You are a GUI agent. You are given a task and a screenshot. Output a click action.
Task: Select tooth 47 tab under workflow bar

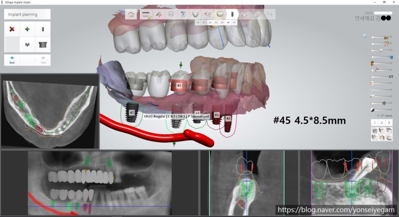point(235,23)
